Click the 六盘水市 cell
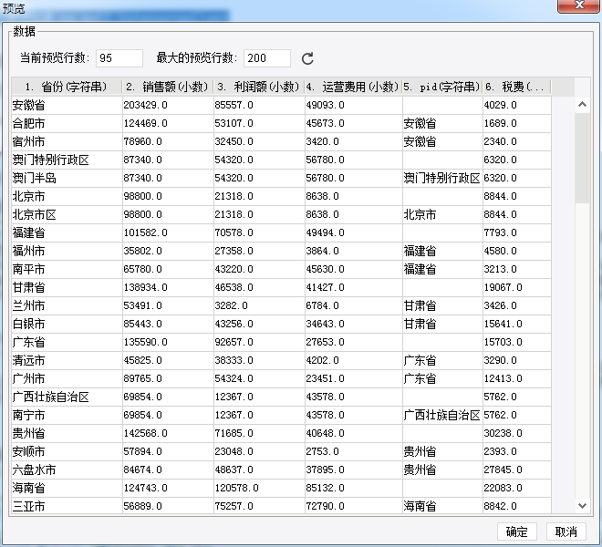 pyautogui.click(x=67, y=470)
